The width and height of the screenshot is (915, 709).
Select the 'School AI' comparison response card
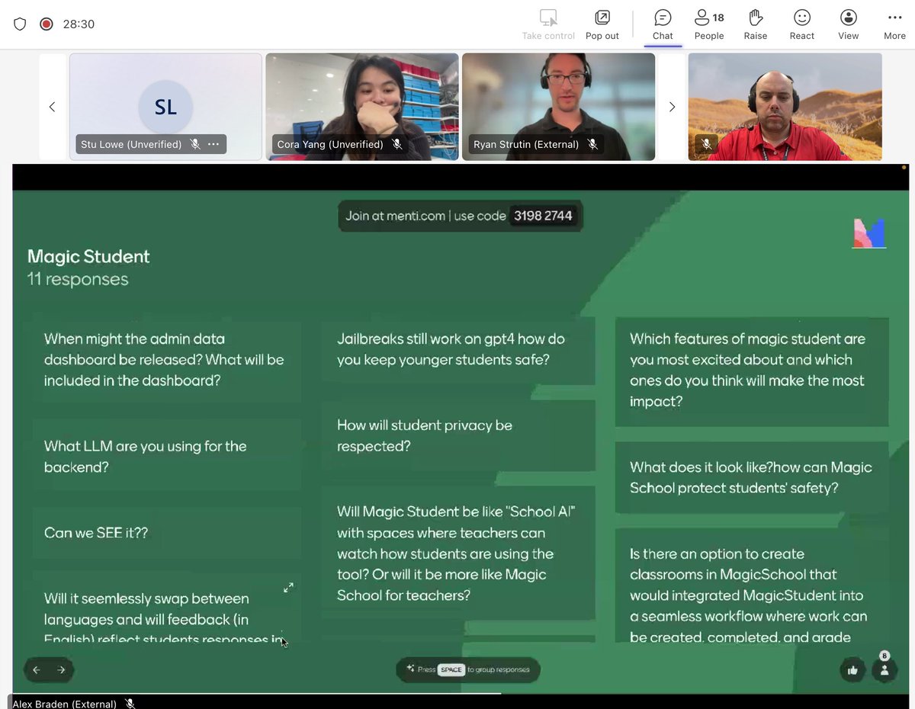[x=457, y=553]
